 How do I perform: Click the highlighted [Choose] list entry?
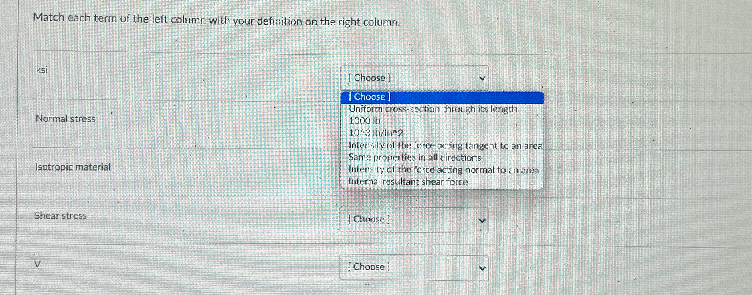coord(369,97)
